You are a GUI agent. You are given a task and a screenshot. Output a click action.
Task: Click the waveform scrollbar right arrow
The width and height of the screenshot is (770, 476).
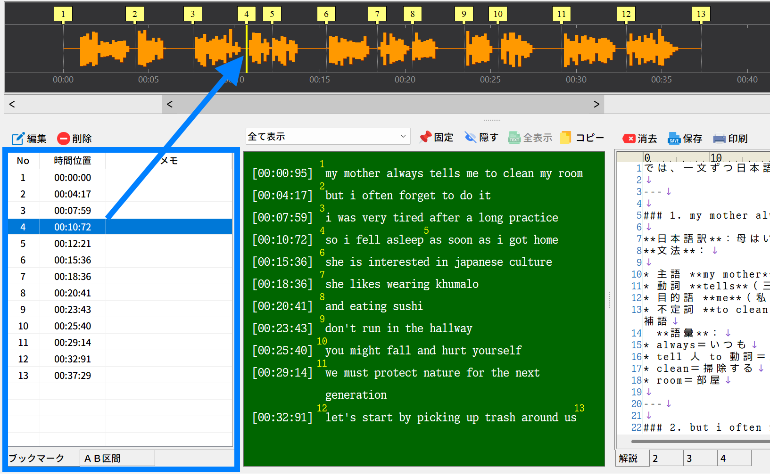pyautogui.click(x=596, y=104)
